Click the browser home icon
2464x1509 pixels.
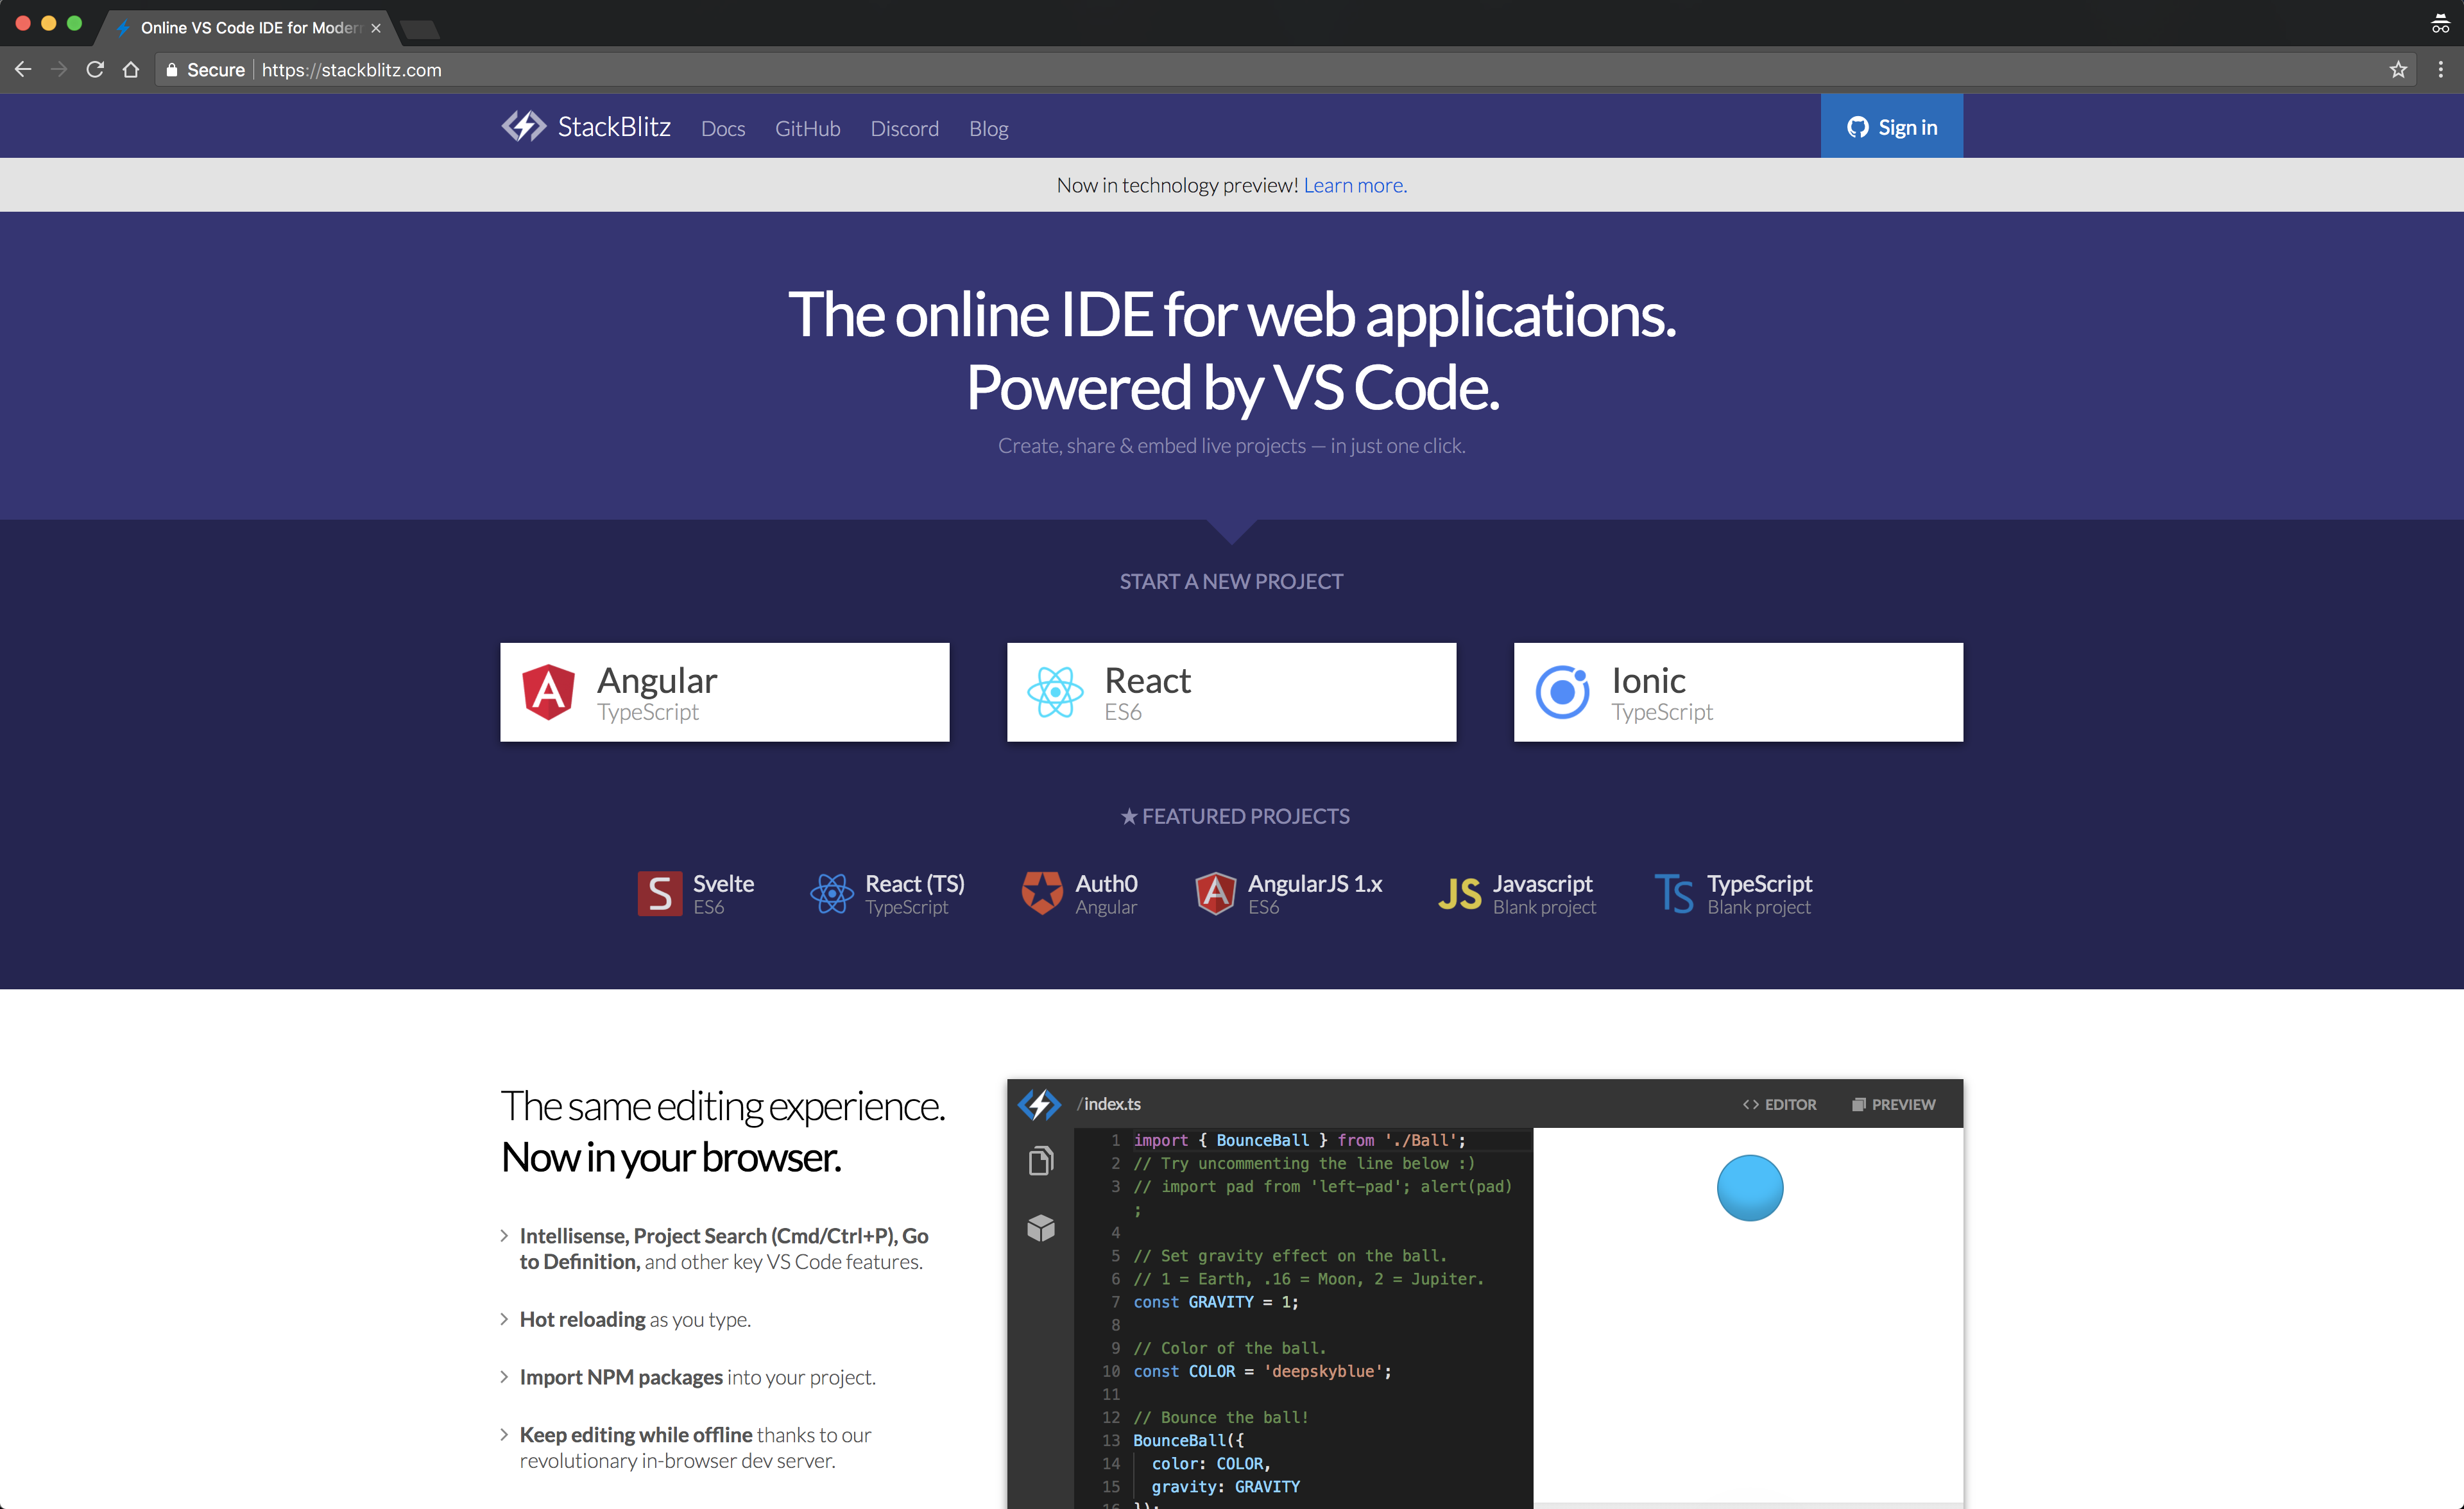click(x=131, y=69)
